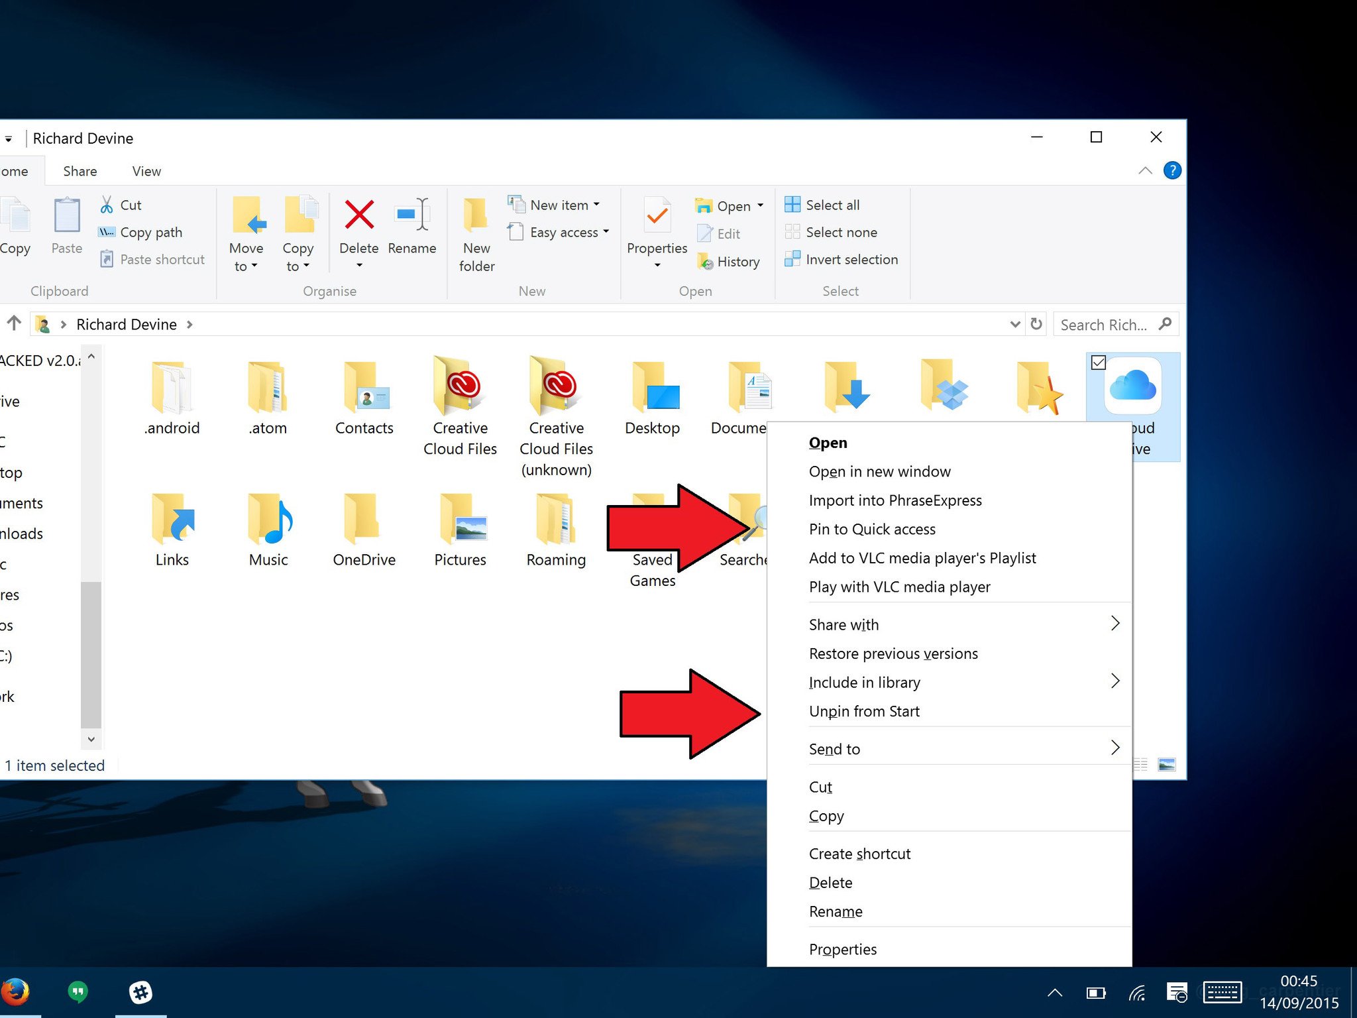The width and height of the screenshot is (1357, 1018).
Task: Click Invert selection in ribbon
Action: [851, 260]
